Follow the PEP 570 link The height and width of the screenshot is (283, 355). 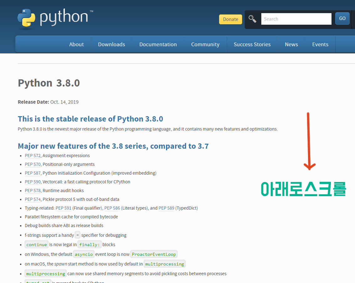point(33,165)
